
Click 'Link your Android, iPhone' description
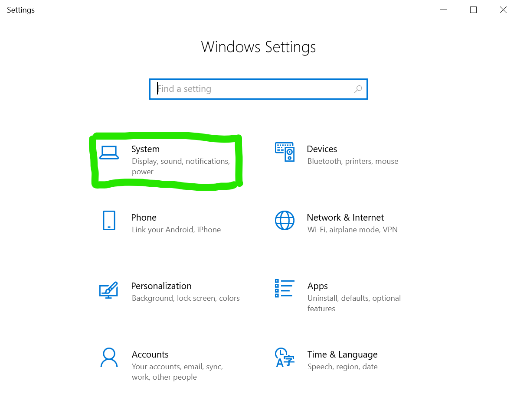177,230
